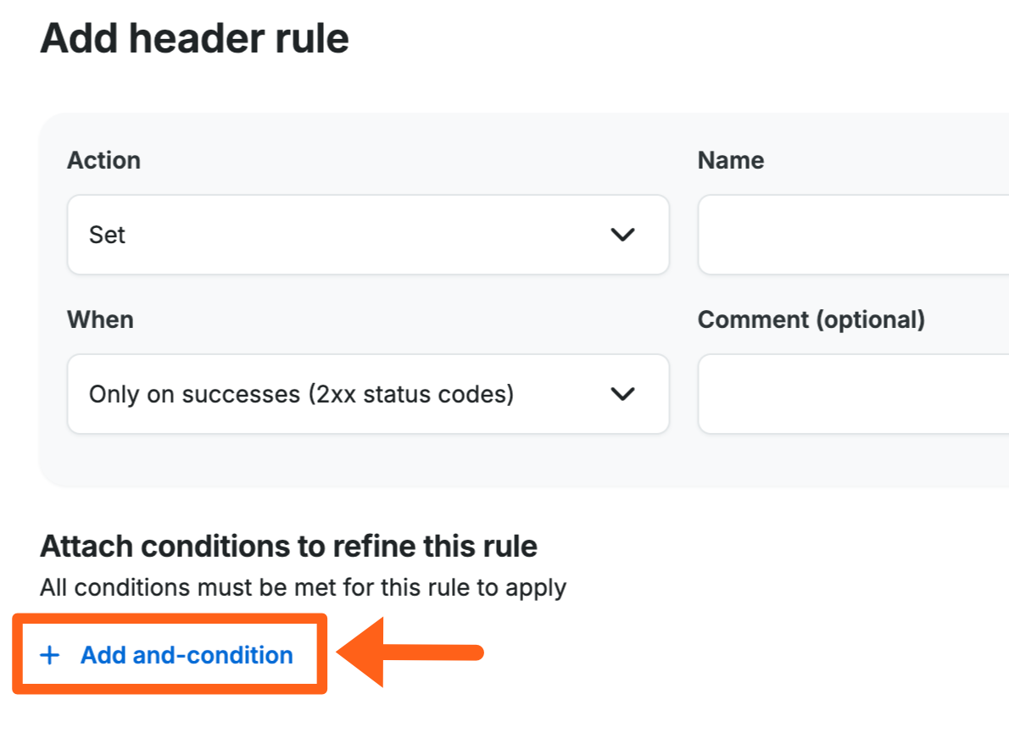Click 'All conditions must be met' helper text
1009x744 pixels.
coord(303,587)
